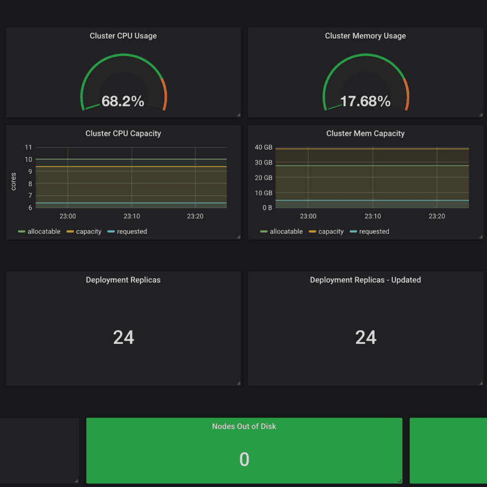Screen dimensions: 487x487
Task: Toggle capacity series in Cluster CPU Capacity legend
Action: click(x=88, y=232)
